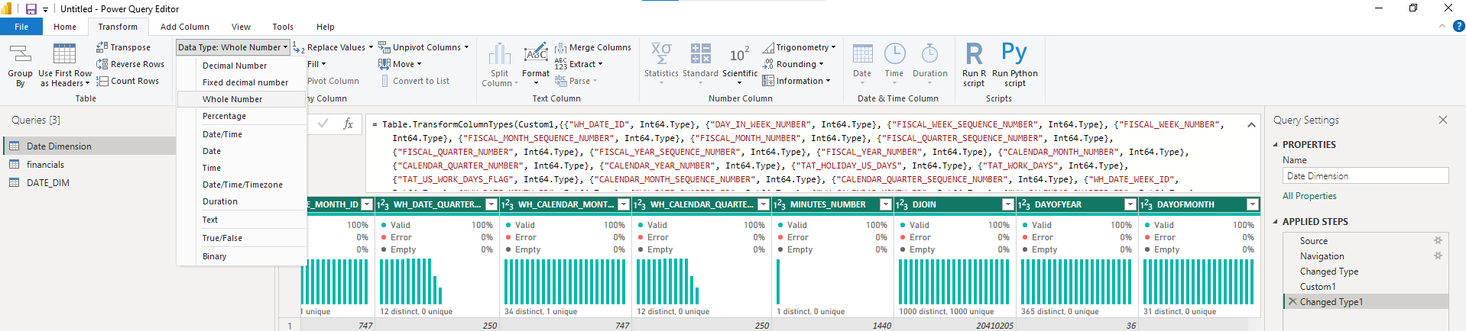The image size is (1466, 331).
Task: Open the Data Type: Whole Number dropdown
Action: (233, 47)
